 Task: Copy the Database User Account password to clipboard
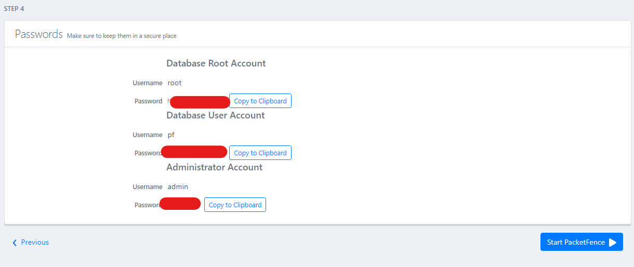point(260,153)
